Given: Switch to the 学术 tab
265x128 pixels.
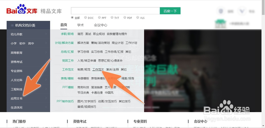Looking at the screenshot, I should (x=81, y=25).
